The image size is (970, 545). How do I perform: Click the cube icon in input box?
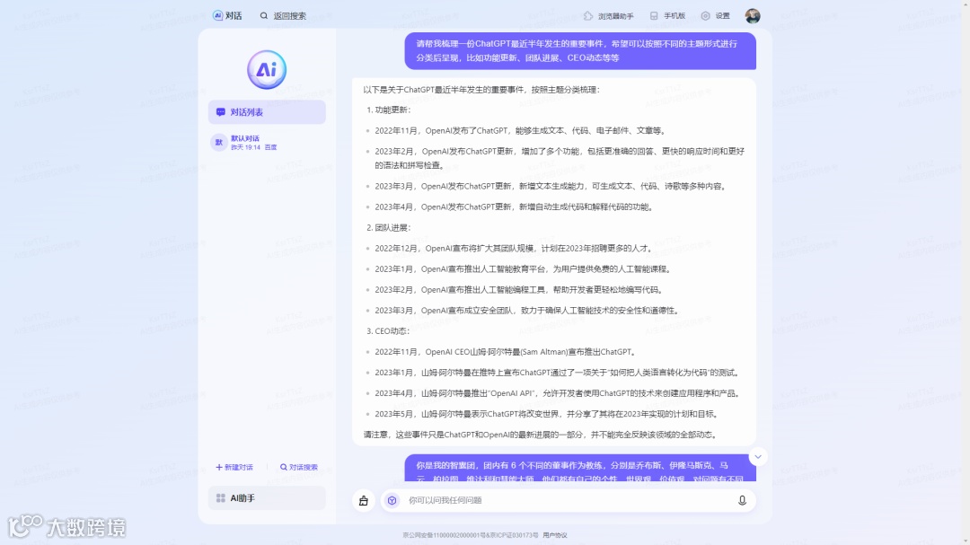(392, 500)
